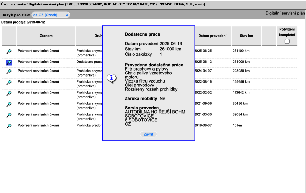Viewport: 306px width, 193px height.
Task: Click highlighted magnifier for Dodatecne prace row
Action: 9,62
